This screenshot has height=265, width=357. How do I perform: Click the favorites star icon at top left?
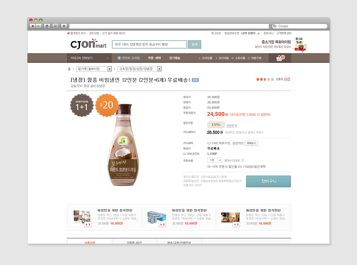click(x=68, y=33)
